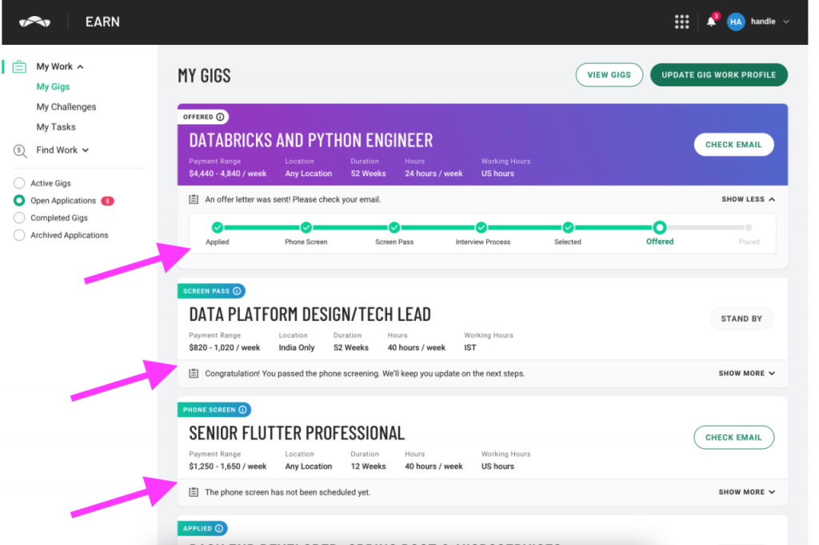Click the Applied step checkmark
Viewport: 819px width, 545px height.
pyautogui.click(x=218, y=227)
